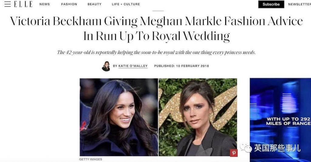311x162 pixels.
Task: Click the WeChat watermark icon
Action: coord(246,148)
